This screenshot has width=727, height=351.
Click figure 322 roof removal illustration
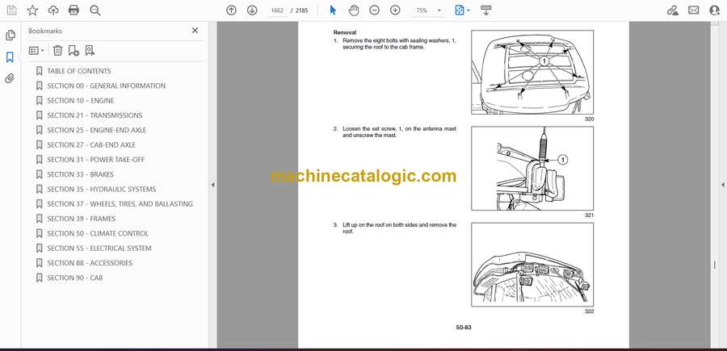point(532,265)
